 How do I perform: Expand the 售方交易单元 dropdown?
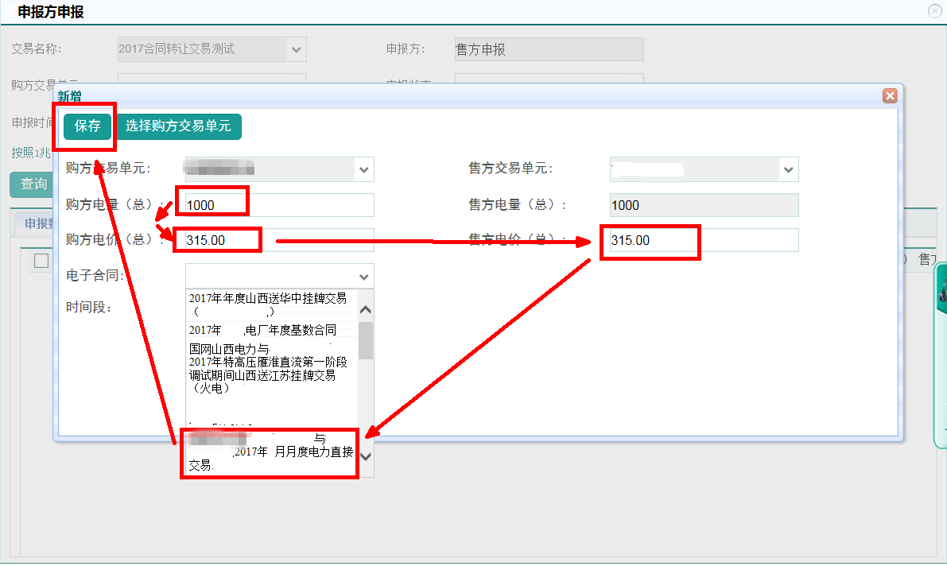point(788,169)
